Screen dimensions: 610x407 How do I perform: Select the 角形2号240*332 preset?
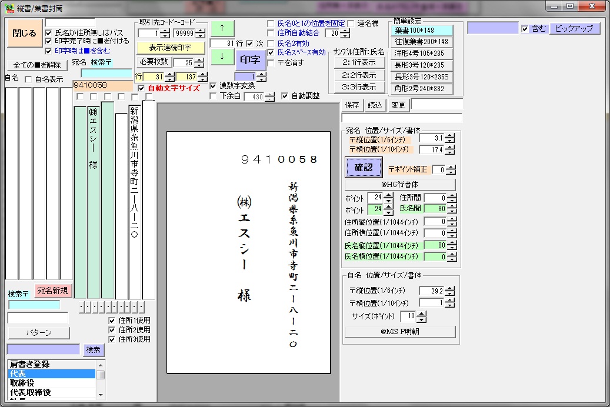[x=422, y=89]
